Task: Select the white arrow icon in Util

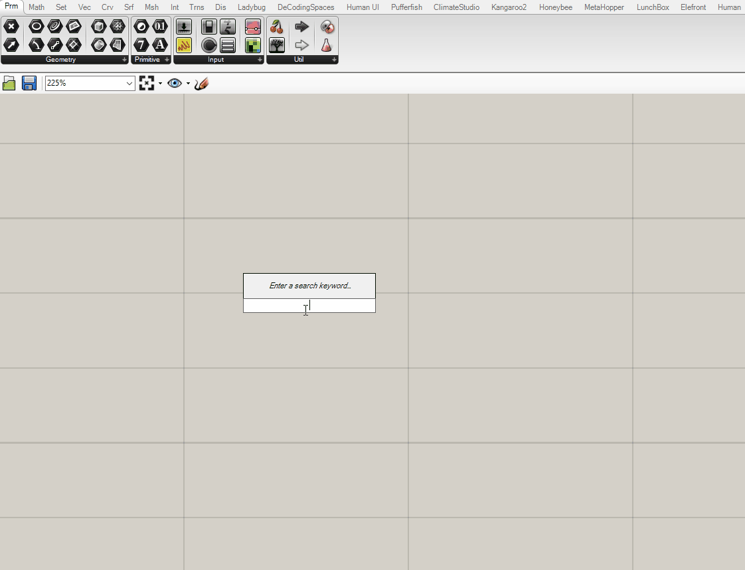Action: click(x=301, y=45)
